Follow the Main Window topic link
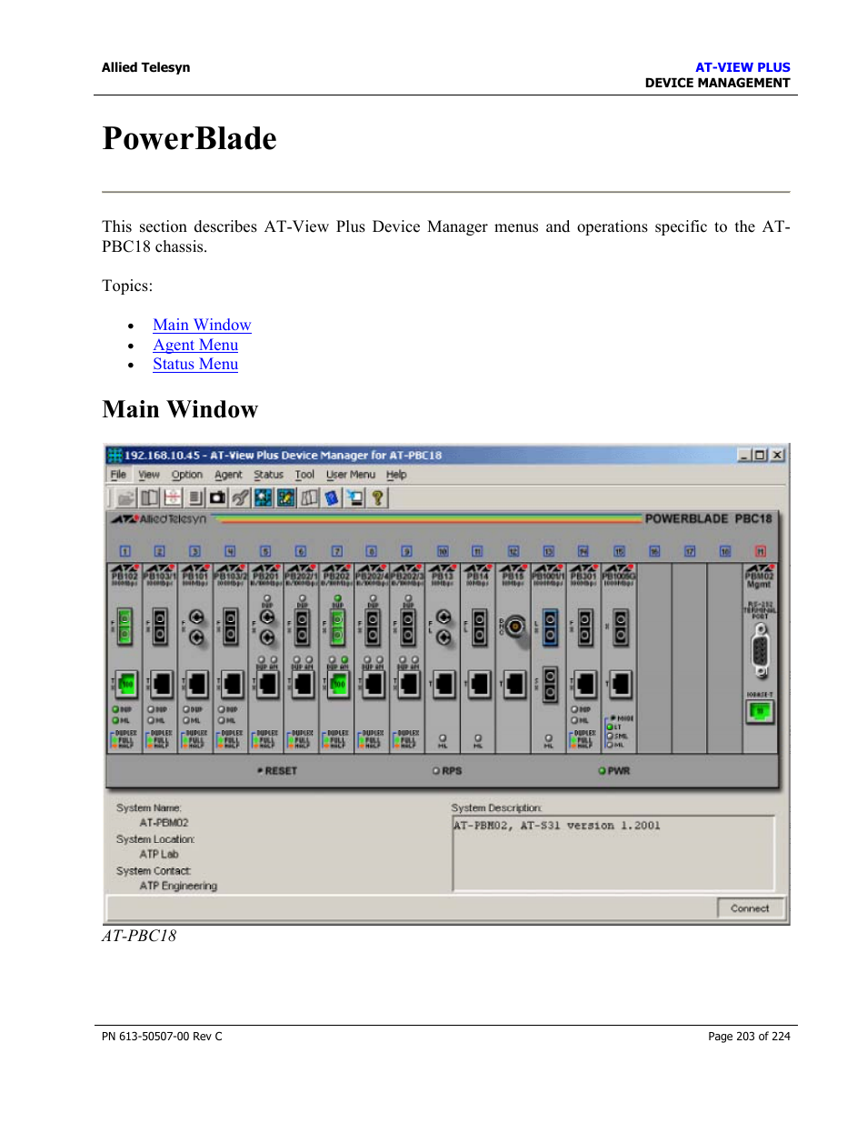 [202, 325]
